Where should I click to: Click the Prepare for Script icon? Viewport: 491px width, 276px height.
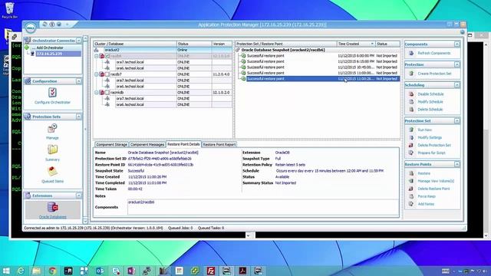411,153
